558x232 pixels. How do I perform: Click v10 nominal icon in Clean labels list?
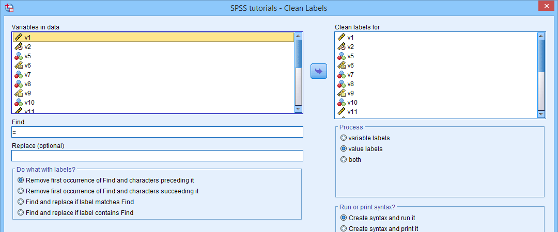[x=342, y=102]
